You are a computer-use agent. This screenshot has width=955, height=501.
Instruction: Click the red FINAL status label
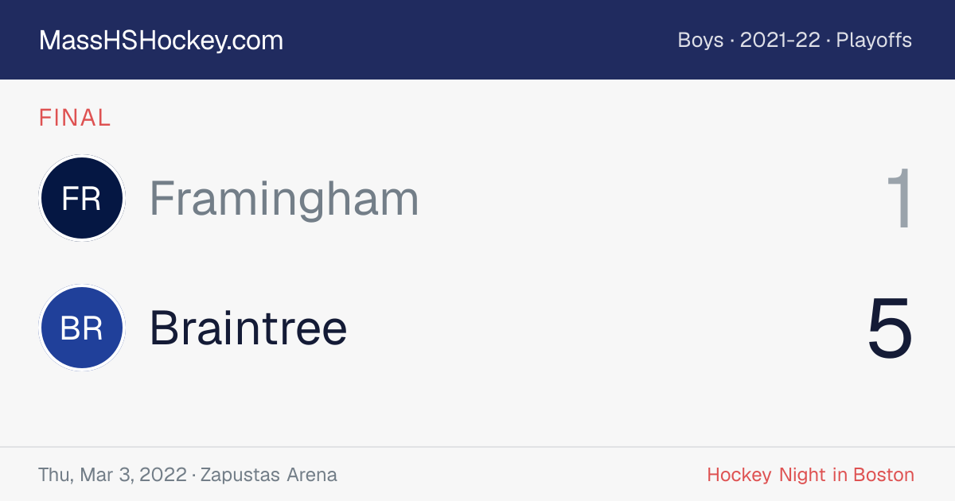click(x=75, y=118)
